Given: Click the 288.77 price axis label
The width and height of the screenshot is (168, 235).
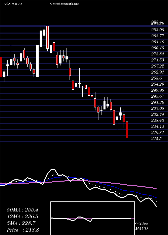Looking at the screenshot, I should (157, 36).
